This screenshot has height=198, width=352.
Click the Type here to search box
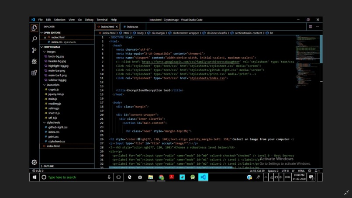coord(76,177)
